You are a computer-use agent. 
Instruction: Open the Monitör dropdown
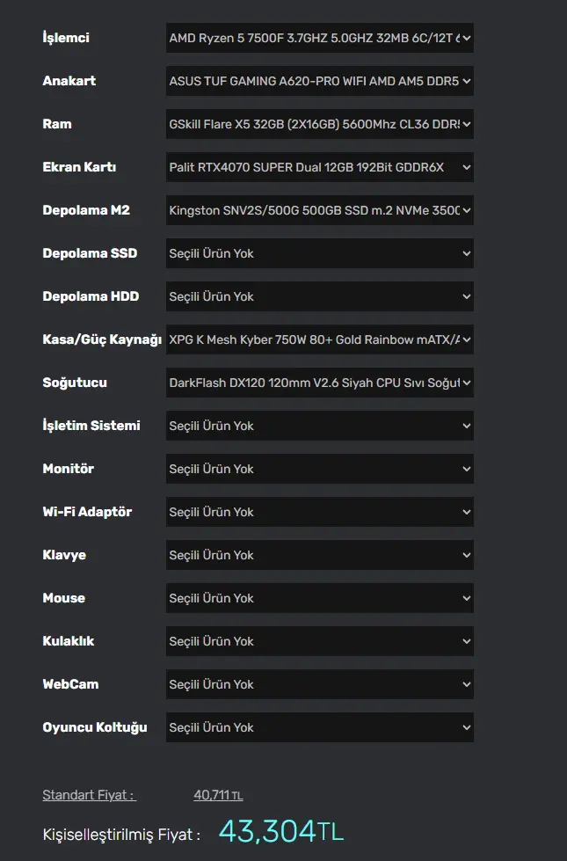(319, 469)
